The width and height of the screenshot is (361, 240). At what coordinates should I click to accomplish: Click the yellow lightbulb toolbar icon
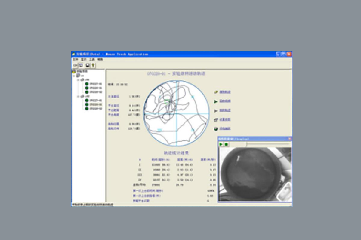point(93,65)
